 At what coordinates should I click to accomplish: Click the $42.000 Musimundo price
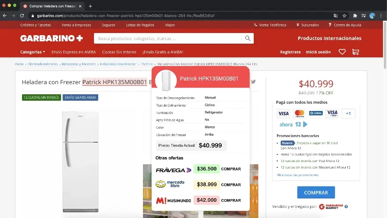(207, 200)
